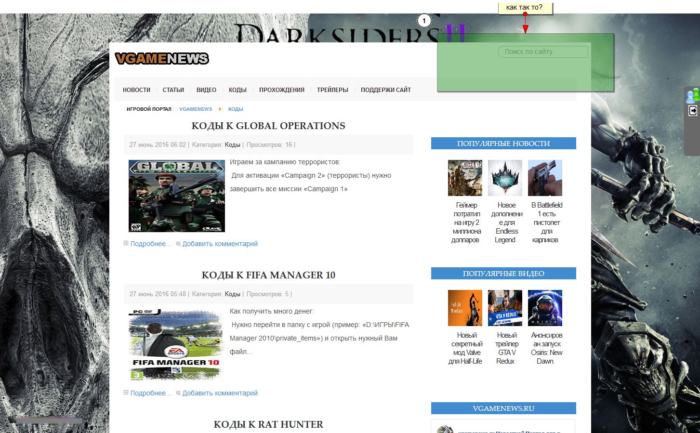The height and width of the screenshot is (433, 700).
Task: Open the Modern Warfare news thumbnail
Action: pos(465,178)
